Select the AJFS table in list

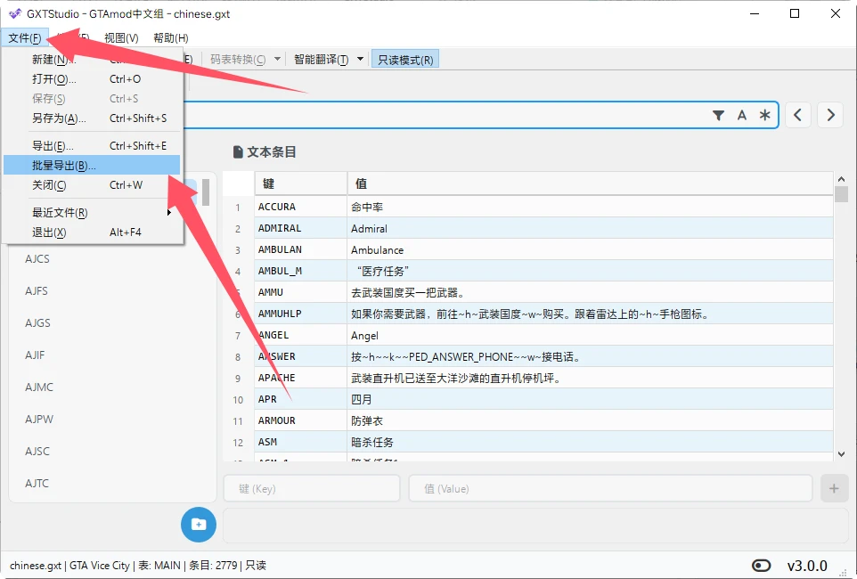point(36,291)
